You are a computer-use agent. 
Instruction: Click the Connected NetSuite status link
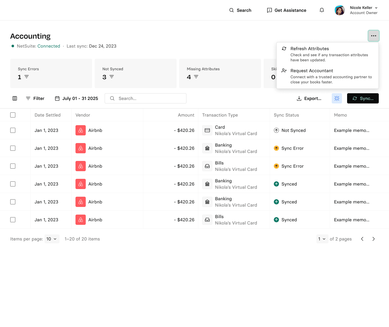pyautogui.click(x=49, y=46)
